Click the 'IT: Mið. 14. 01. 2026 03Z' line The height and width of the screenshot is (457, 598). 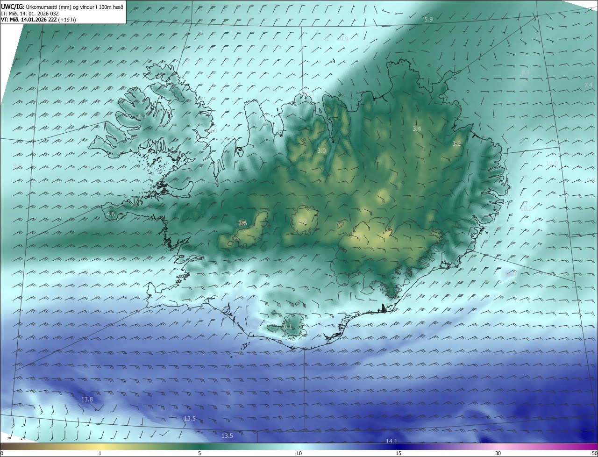click(x=30, y=13)
